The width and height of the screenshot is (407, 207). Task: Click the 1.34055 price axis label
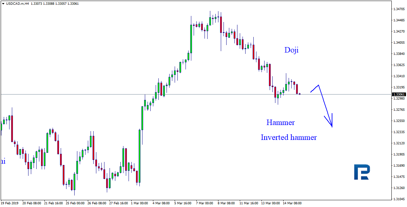[x=398, y=43]
